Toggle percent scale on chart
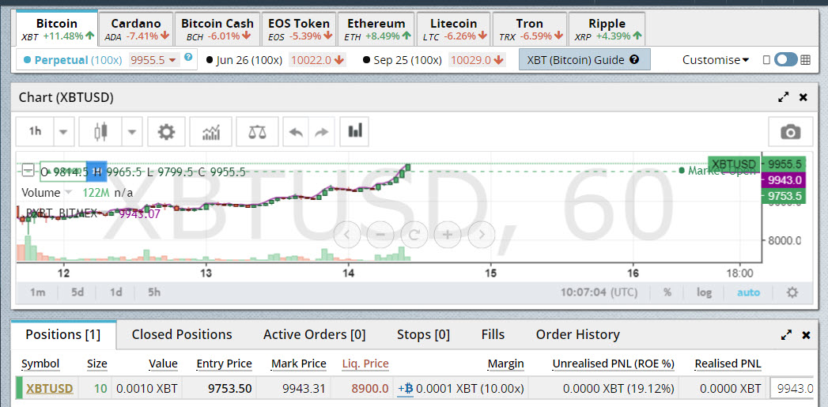828x407 pixels. pos(667,292)
